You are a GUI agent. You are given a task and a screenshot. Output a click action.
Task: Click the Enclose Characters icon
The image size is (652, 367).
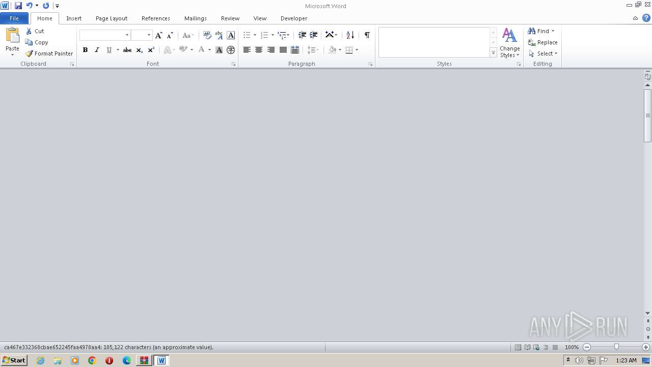click(x=231, y=50)
